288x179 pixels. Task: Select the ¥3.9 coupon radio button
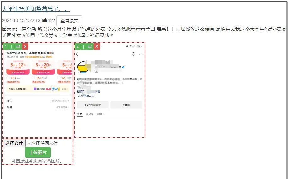[x=8, y=78]
